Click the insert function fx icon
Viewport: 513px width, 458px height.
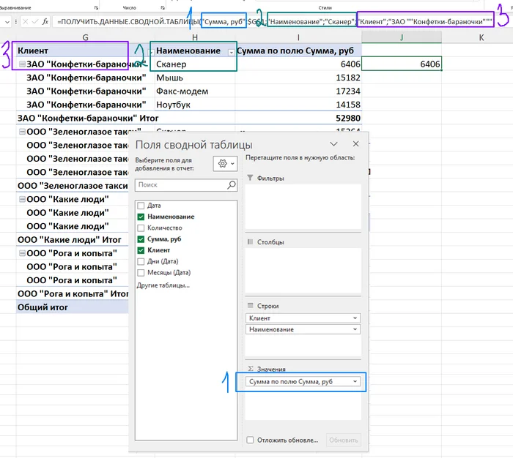click(45, 22)
